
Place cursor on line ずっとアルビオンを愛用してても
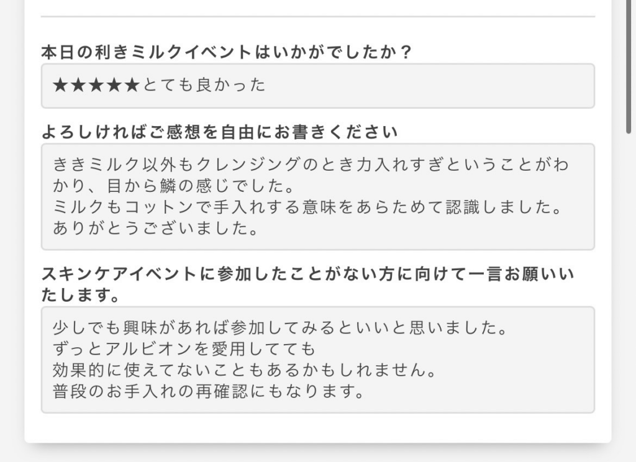[184, 349]
